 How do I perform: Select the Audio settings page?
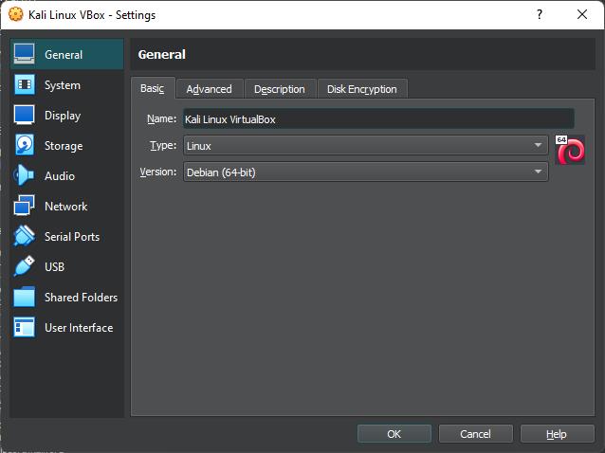pyautogui.click(x=66, y=176)
